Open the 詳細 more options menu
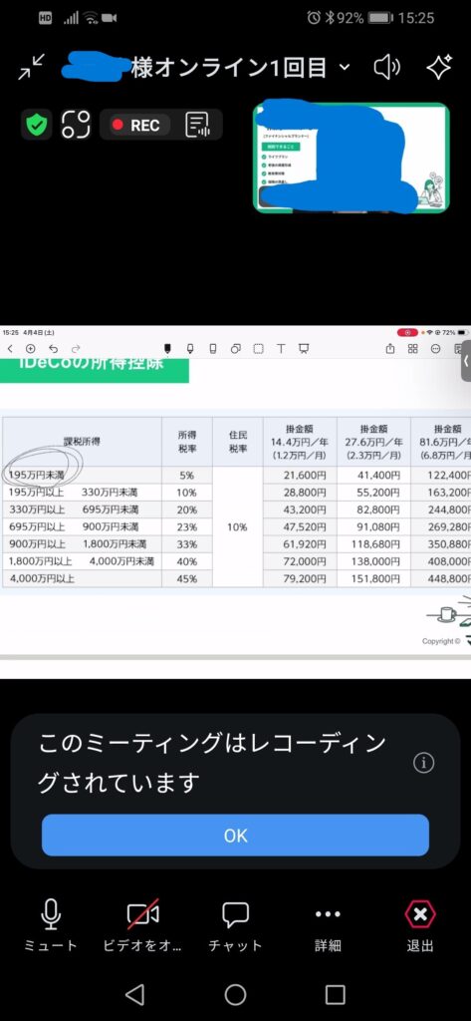Viewport: 471px width, 1021px height. click(328, 926)
